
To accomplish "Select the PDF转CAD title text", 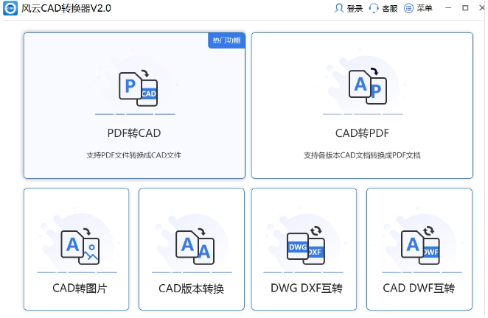I will coord(134,133).
